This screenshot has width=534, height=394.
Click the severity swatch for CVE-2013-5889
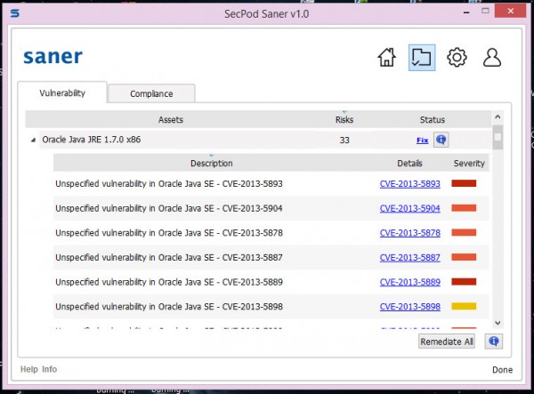pyautogui.click(x=464, y=282)
